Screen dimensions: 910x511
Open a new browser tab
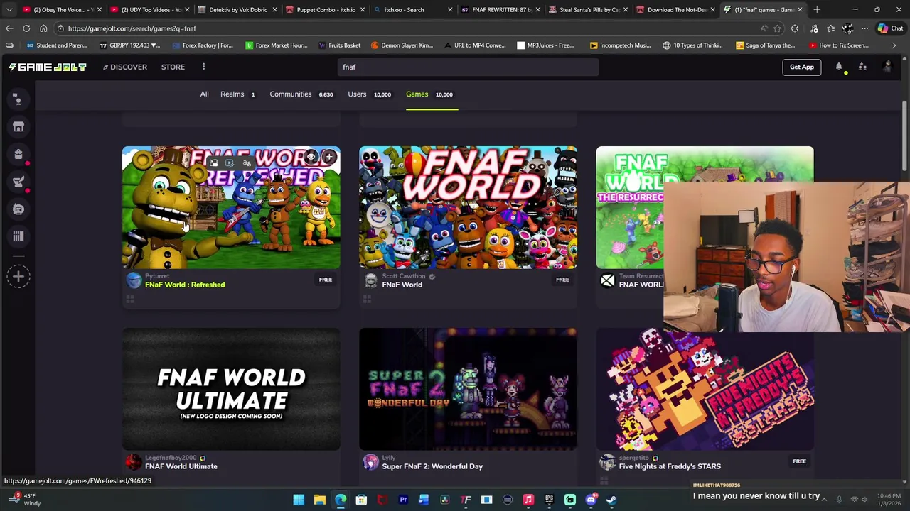817,10
